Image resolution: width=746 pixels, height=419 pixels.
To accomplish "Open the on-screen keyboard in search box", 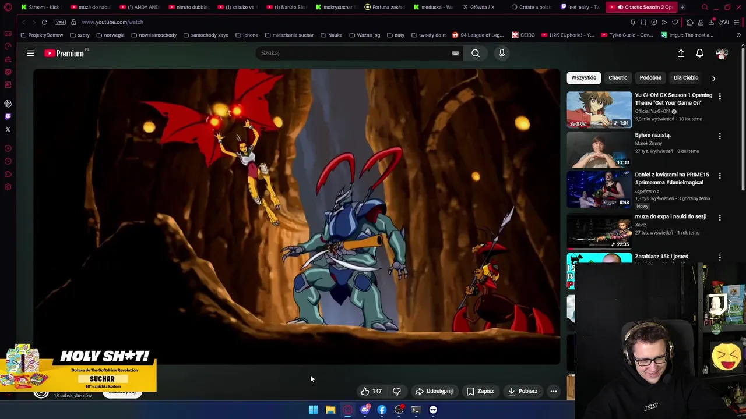I will click(455, 53).
